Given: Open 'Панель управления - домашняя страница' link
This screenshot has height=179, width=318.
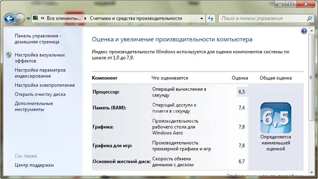Looking at the screenshot, I should [x=37, y=39].
